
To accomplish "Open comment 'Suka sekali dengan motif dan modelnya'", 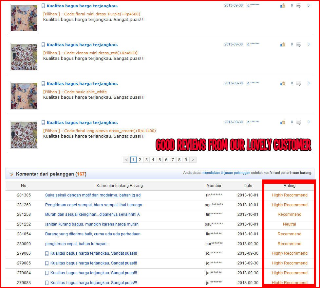I will point(93,195).
